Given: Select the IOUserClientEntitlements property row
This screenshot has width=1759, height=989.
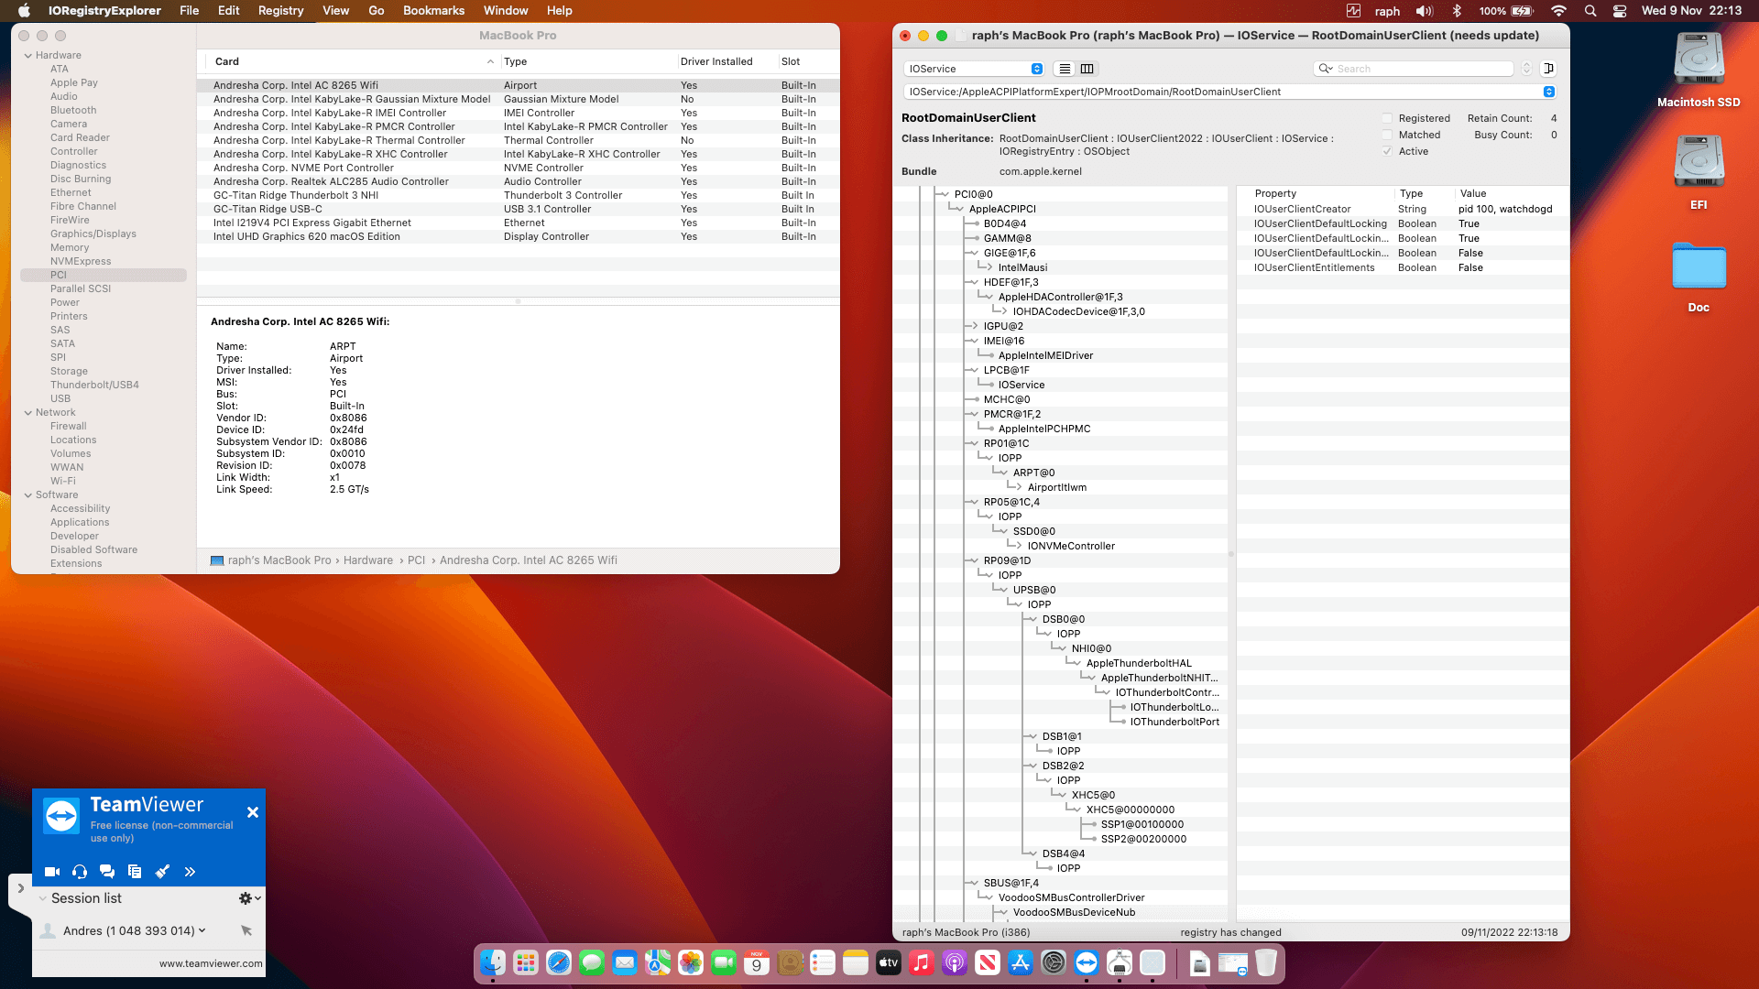Looking at the screenshot, I should [x=1402, y=267].
